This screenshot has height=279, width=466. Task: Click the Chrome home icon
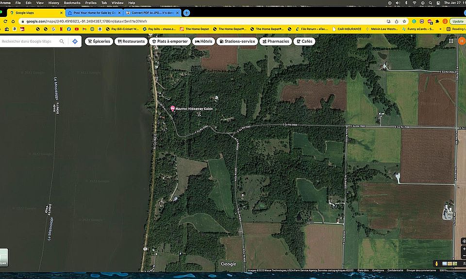(x=13, y=21)
